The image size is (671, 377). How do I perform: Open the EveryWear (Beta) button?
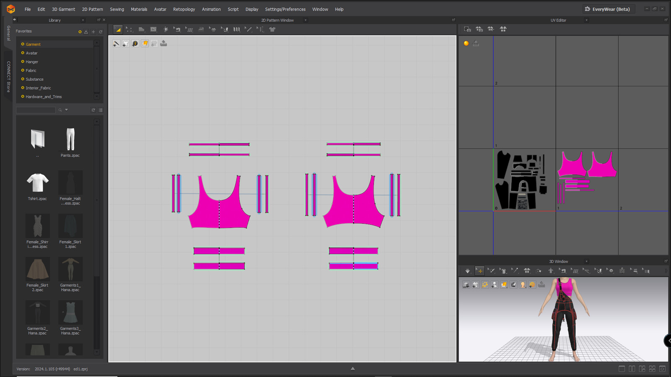click(609, 9)
